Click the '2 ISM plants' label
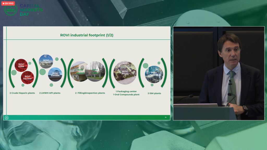Image resolution: width=267 pixels, height=150 pixels. tap(154, 93)
